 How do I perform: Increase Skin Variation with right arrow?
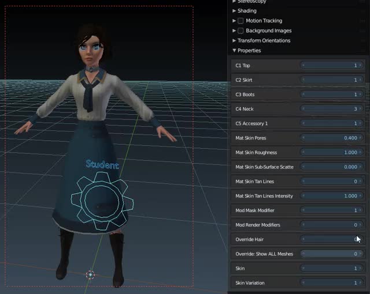coord(360,282)
